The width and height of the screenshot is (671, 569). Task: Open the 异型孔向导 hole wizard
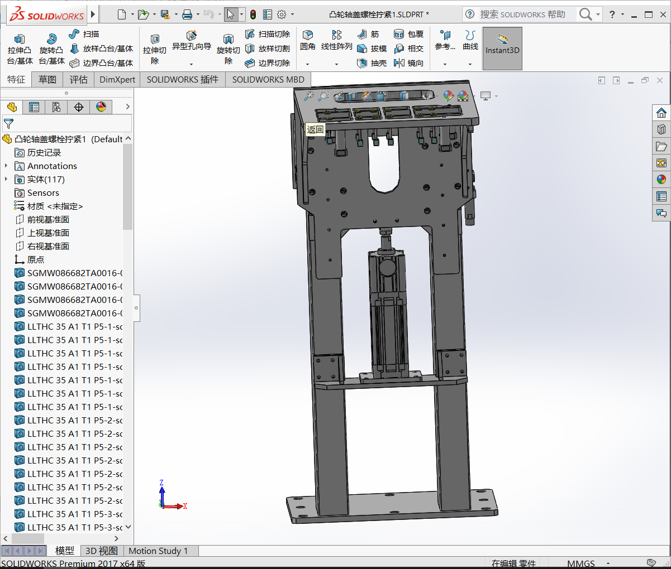click(191, 41)
